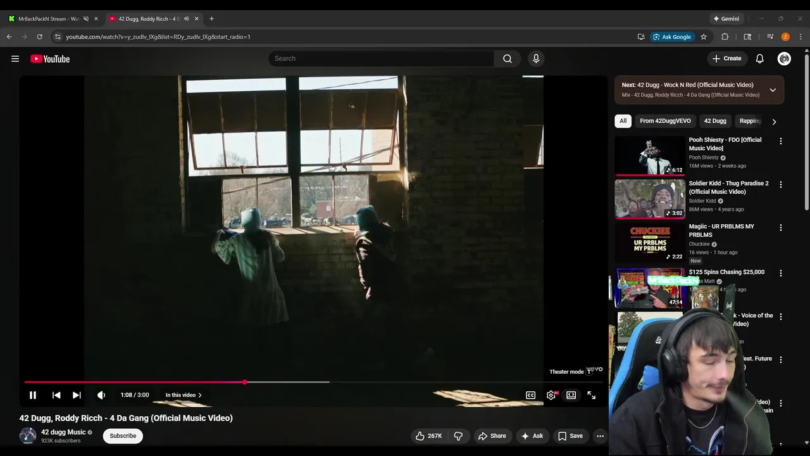Save video to a playlist
810x456 pixels.
click(570, 436)
